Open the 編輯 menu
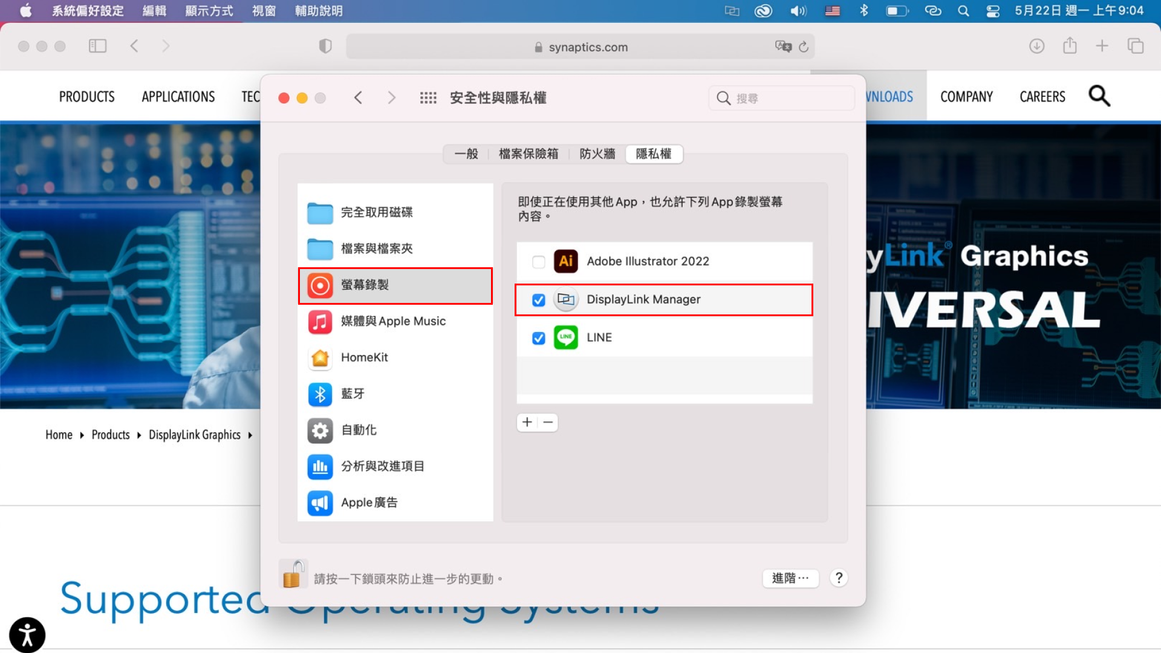 [x=154, y=11]
